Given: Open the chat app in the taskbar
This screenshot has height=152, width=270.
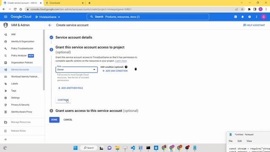Looking at the screenshot, I should pos(110,148).
